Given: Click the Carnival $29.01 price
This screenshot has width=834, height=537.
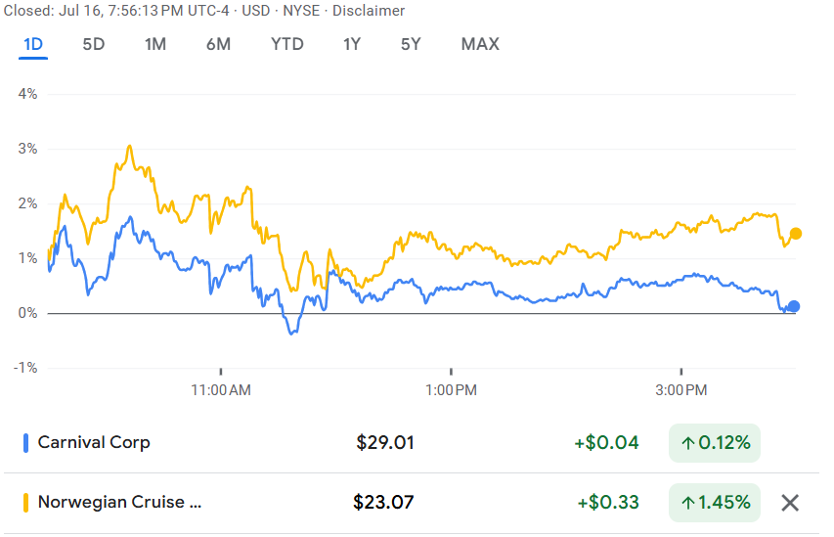Looking at the screenshot, I should pos(385,443).
